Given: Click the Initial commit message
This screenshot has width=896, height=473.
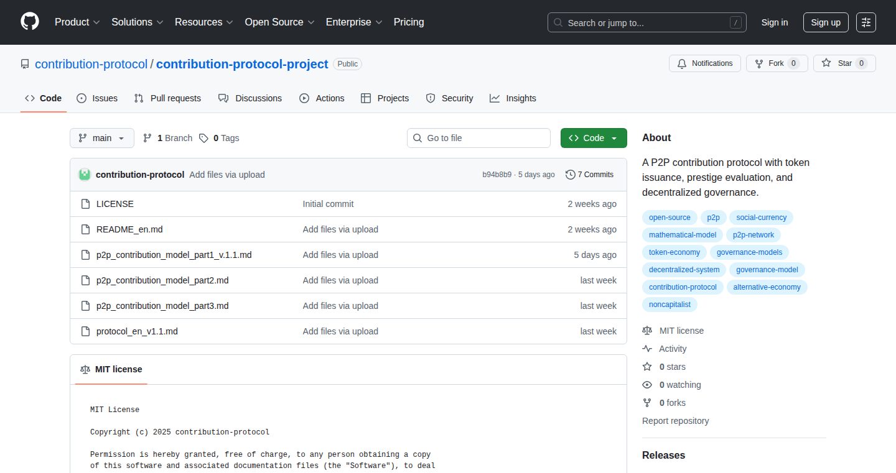Looking at the screenshot, I should 329,204.
